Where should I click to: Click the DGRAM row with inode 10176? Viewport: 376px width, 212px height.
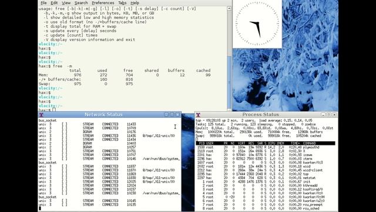click(88, 132)
